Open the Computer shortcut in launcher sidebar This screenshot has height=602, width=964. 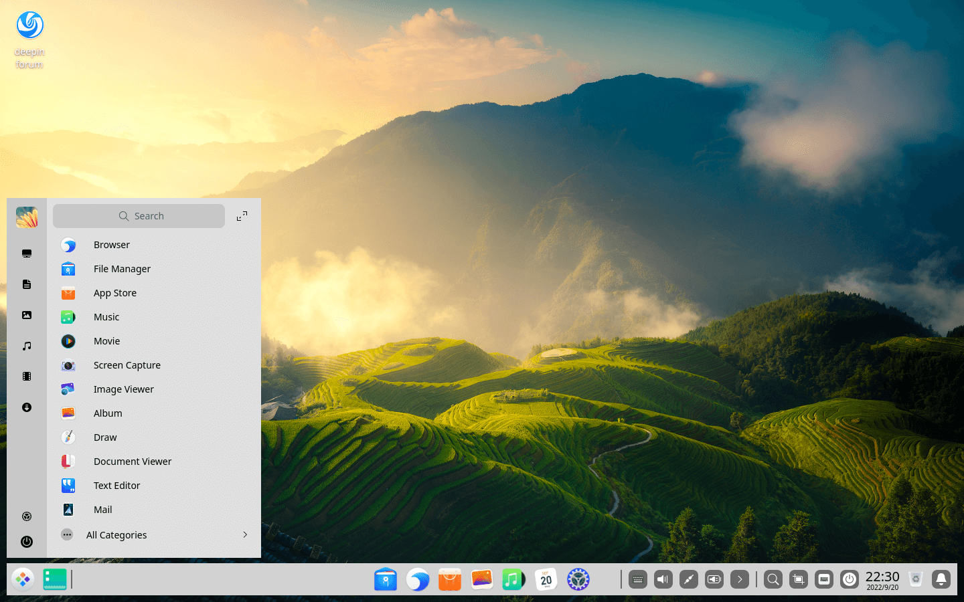[x=27, y=254]
